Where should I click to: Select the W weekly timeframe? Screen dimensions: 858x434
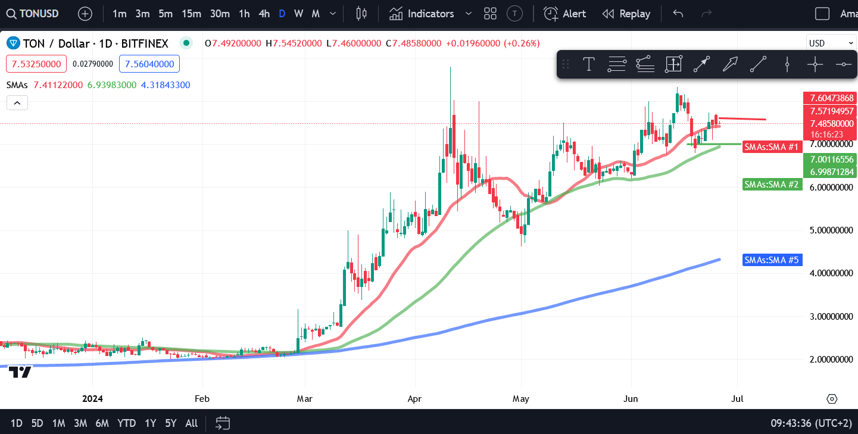pyautogui.click(x=299, y=14)
